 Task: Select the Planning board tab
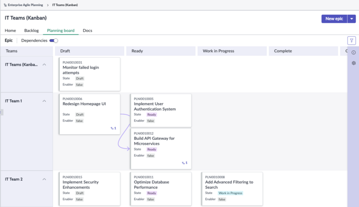[61, 30]
